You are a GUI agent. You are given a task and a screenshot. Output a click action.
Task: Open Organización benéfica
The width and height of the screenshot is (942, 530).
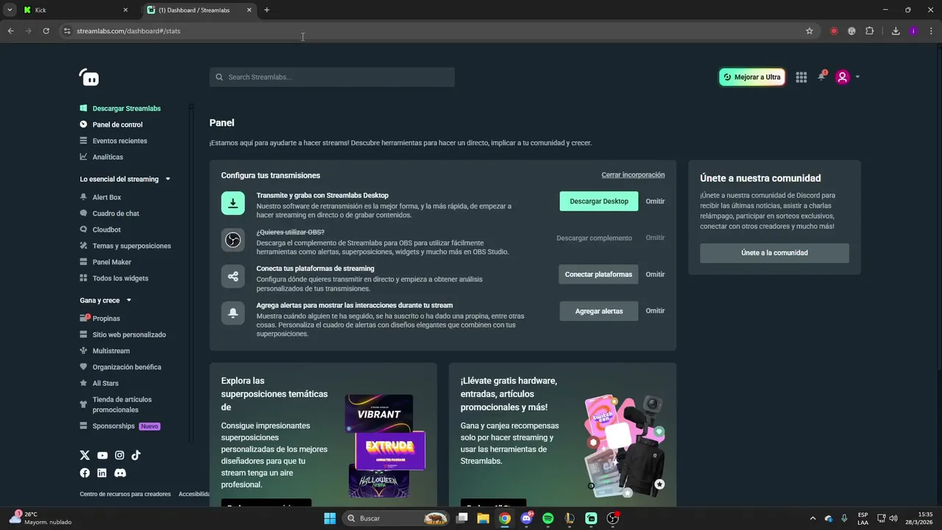click(120, 367)
